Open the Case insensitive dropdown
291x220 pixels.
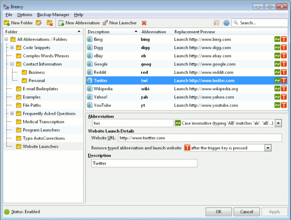(278, 123)
